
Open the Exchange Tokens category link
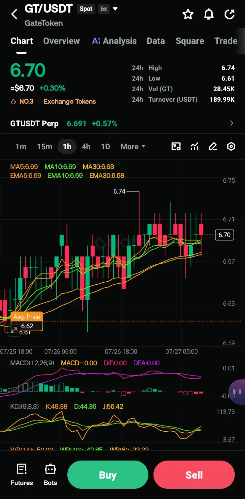click(70, 101)
